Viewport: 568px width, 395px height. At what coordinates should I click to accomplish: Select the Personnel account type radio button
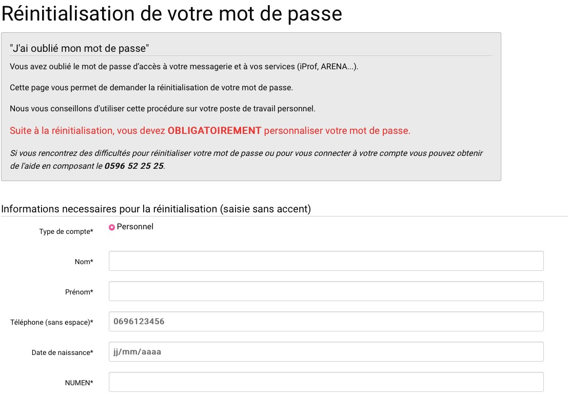(112, 226)
